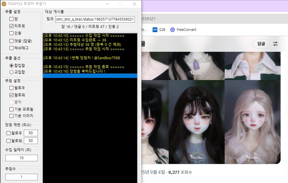Click the 추첨 작업 시작 log line
Image resolution: width=288 pixels, height=183 pixels.
coord(84,49)
